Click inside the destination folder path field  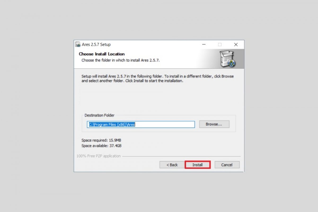coord(141,124)
